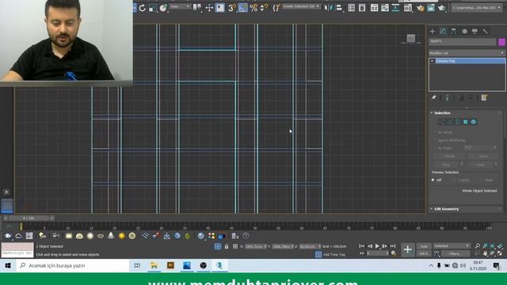Toggle the 3D Snaps button
The width and height of the screenshot is (507, 285).
click(x=231, y=8)
